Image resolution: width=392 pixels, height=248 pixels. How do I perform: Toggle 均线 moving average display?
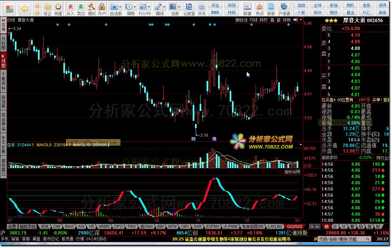coord(253,20)
